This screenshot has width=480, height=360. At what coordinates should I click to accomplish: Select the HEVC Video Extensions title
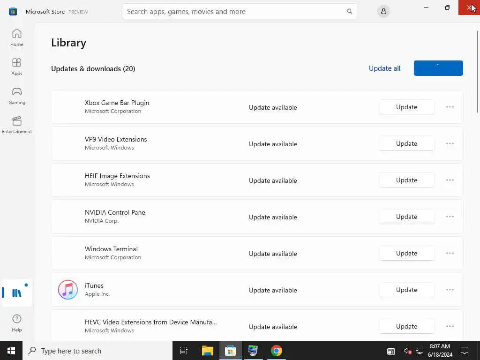[150, 322]
